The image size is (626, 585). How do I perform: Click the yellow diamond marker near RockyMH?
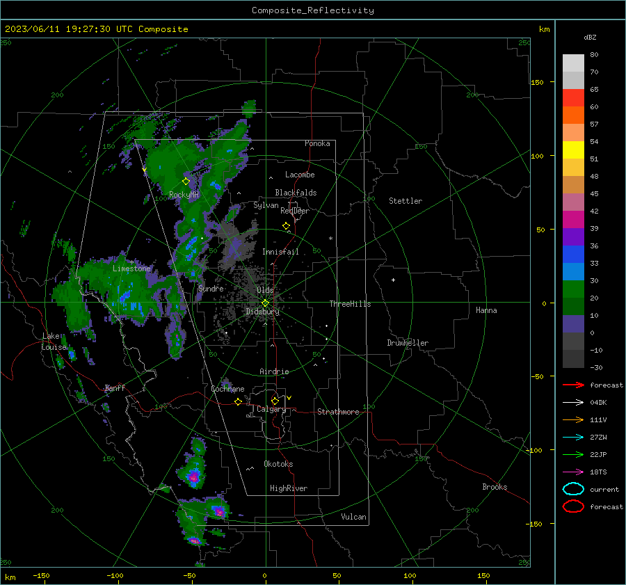186,182
